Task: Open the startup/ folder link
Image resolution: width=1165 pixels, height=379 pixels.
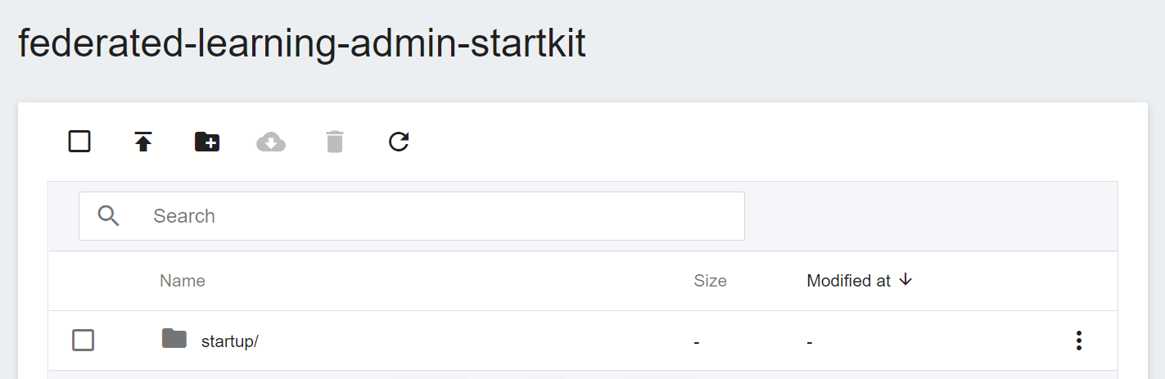Action: [230, 341]
